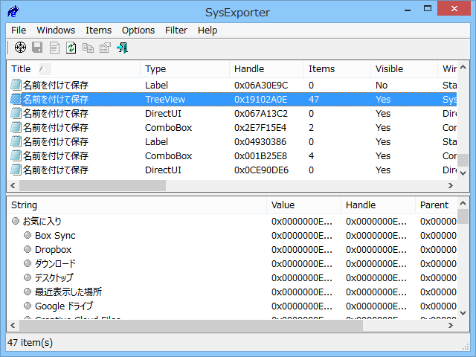Click the window icon of the TreeView row
Image resolution: width=476 pixels, height=357 pixels.
(x=16, y=99)
